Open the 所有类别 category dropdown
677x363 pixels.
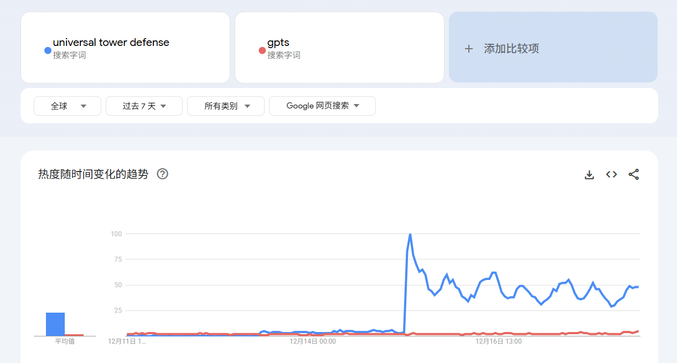point(226,106)
